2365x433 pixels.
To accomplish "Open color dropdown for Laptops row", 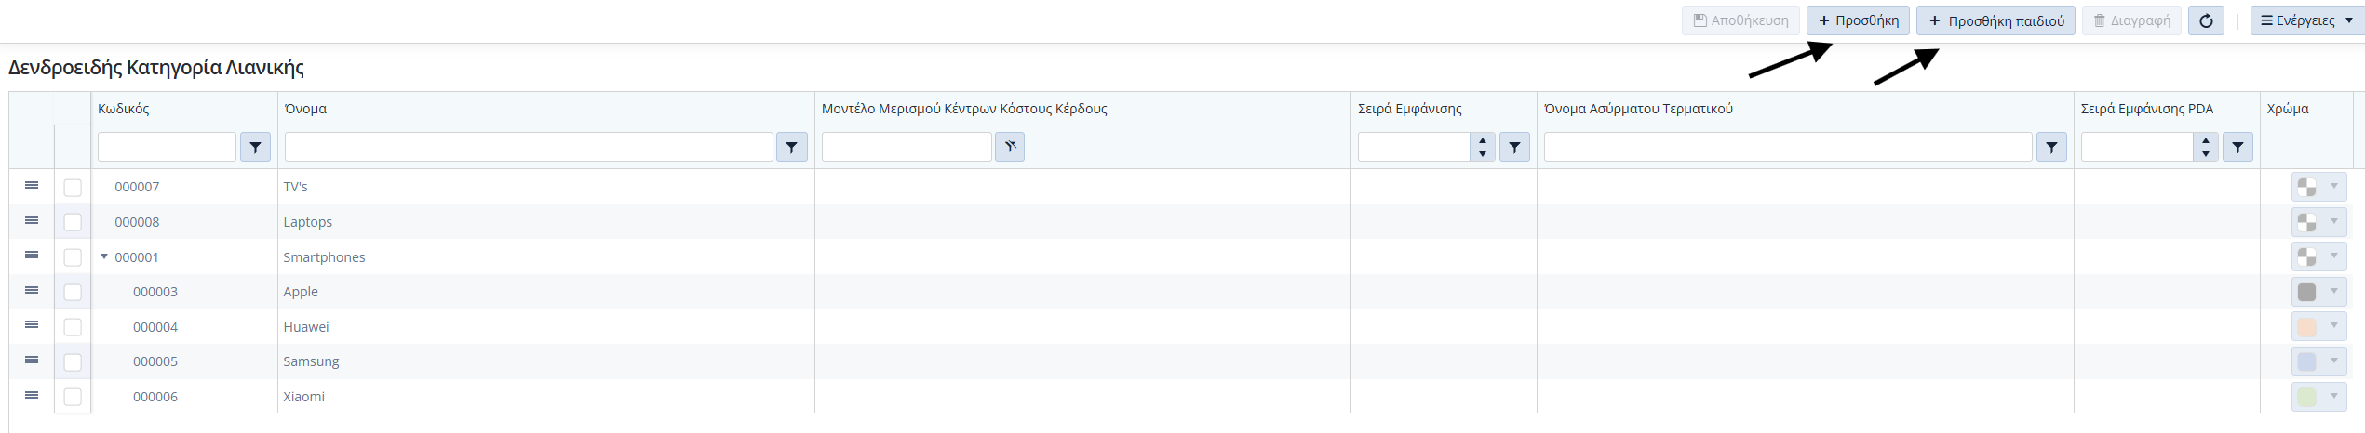I will [2318, 222].
